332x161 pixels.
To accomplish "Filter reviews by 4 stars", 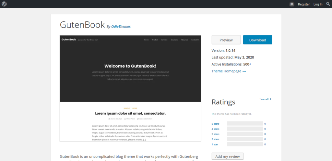I will [x=216, y=129].
